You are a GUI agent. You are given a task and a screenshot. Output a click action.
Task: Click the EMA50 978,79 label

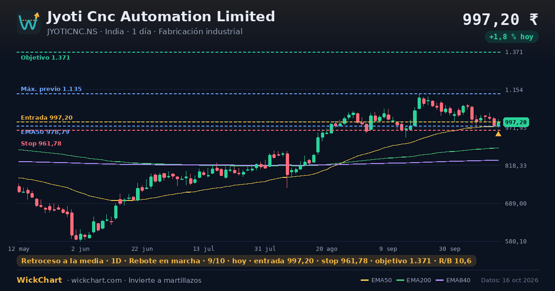(45, 132)
